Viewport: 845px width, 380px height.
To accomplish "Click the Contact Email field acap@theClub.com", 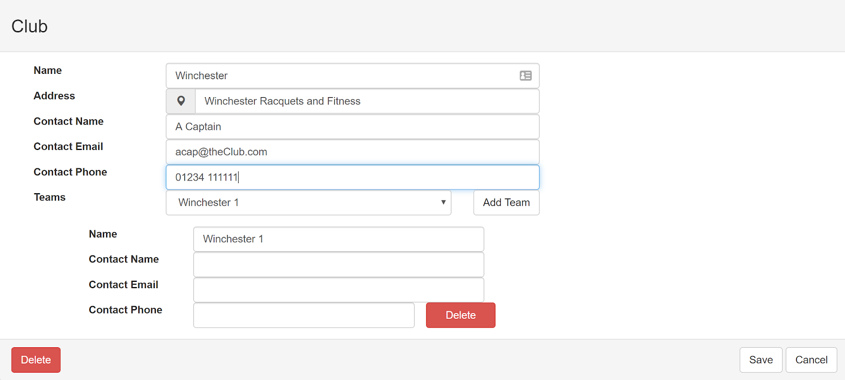I will 353,152.
